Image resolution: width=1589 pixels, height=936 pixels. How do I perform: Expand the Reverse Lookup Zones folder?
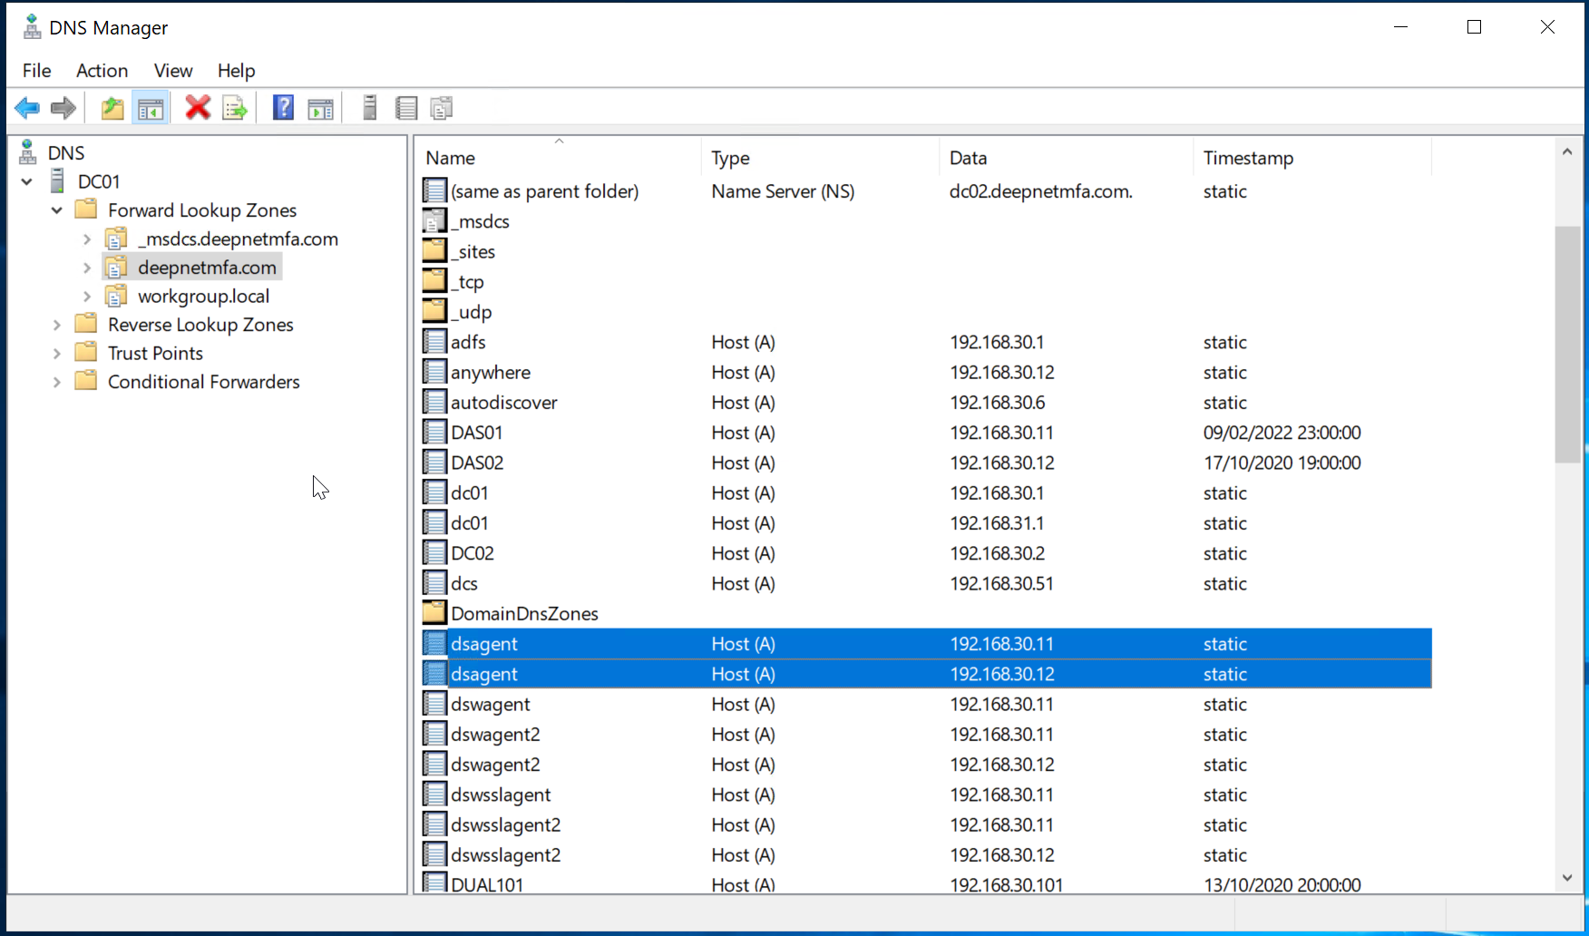pyautogui.click(x=57, y=325)
